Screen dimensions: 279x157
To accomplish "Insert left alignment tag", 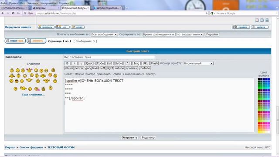I will click(x=103, y=68).
